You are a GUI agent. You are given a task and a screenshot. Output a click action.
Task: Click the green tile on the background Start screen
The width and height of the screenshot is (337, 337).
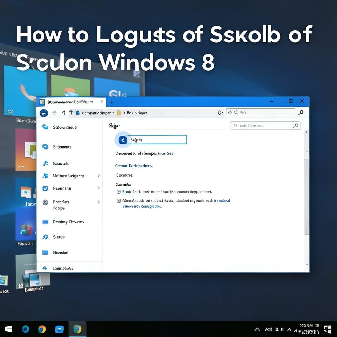[70, 86]
